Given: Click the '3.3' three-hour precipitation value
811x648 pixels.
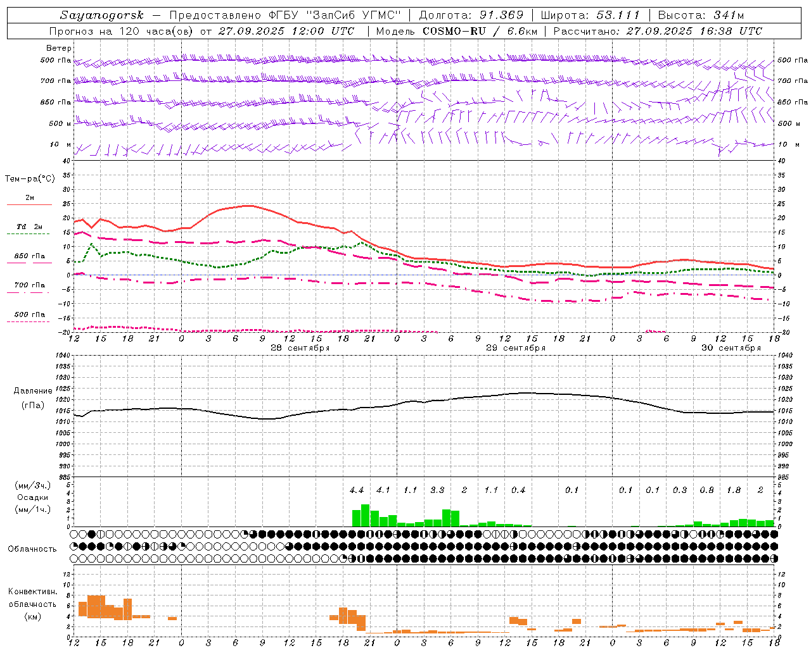Looking at the screenshot, I should click(437, 490).
